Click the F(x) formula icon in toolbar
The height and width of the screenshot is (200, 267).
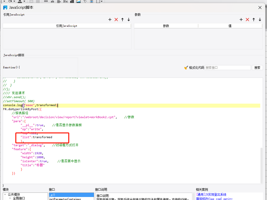[65, 1]
